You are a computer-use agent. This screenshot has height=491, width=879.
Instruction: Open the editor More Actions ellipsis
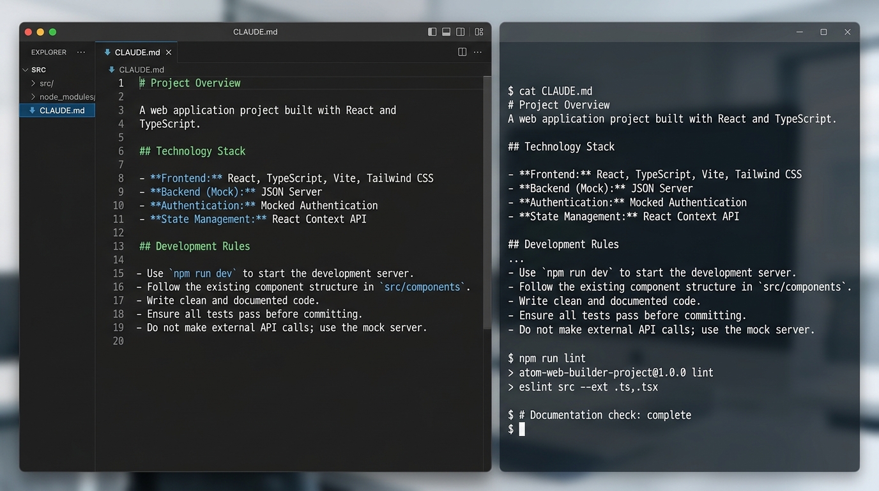478,52
